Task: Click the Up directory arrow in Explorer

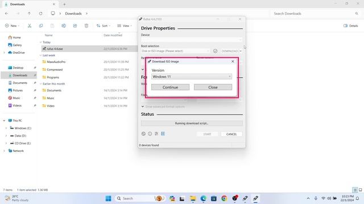Action: (29, 14)
